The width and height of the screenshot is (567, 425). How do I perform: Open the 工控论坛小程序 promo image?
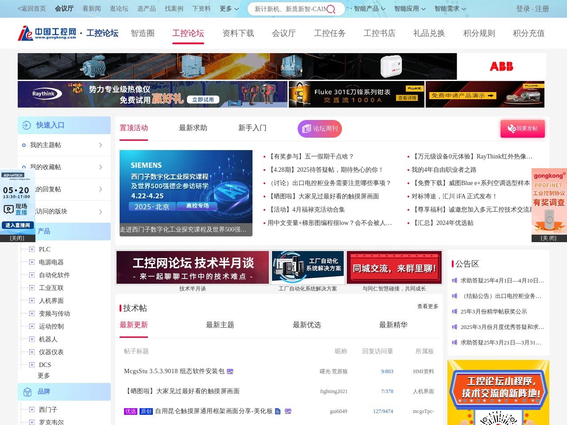[x=498, y=393]
